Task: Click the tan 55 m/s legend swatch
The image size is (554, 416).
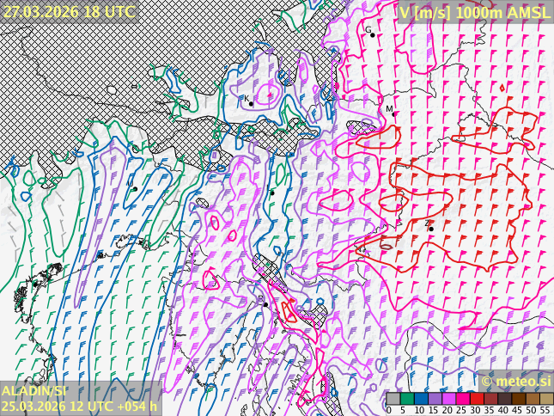Action: 546,398
